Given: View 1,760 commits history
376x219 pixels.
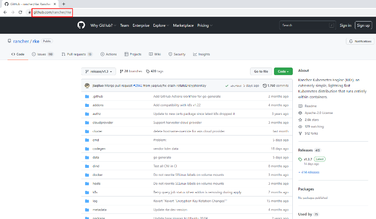Looking at the screenshot, I should click(275, 86).
